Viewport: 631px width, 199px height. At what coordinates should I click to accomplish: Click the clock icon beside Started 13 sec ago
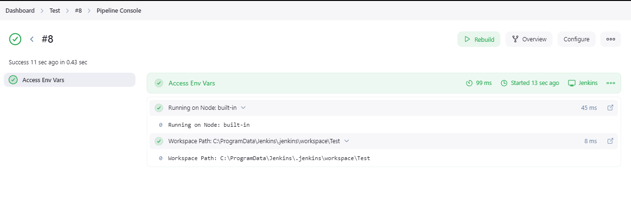click(504, 83)
